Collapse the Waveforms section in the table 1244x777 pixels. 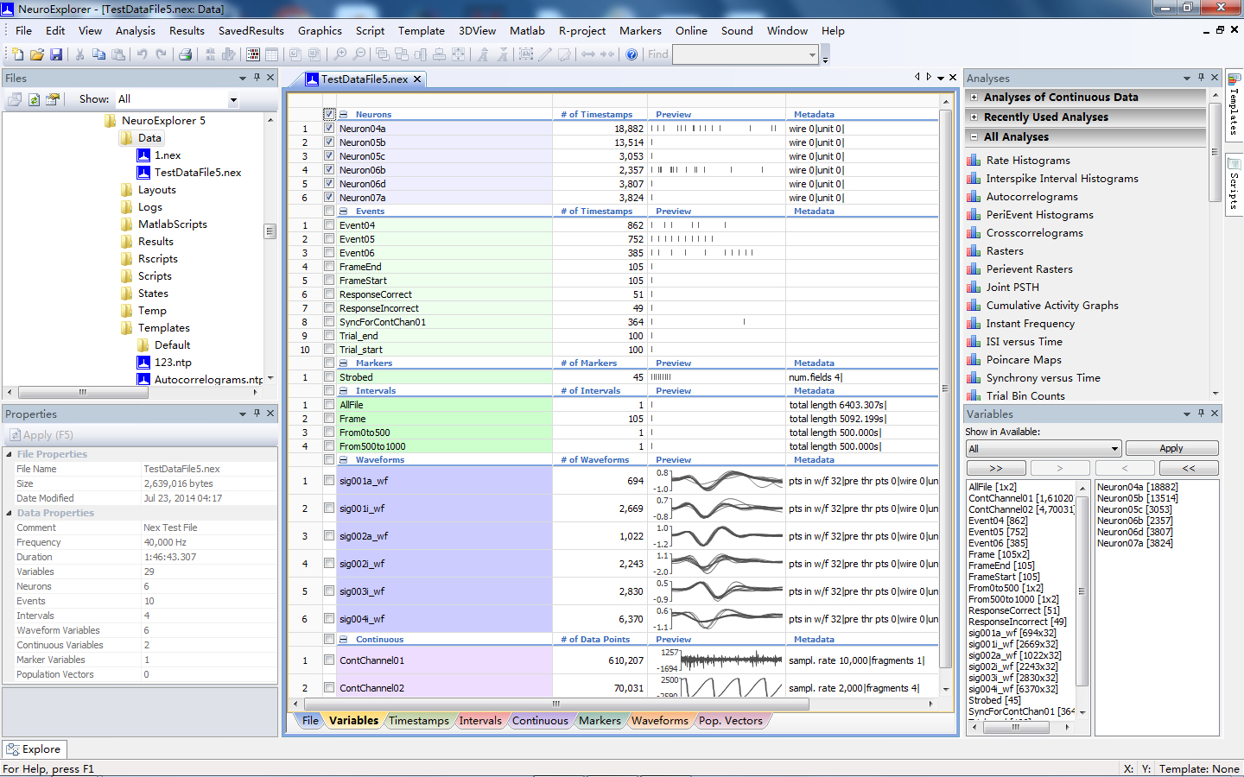pyautogui.click(x=344, y=460)
